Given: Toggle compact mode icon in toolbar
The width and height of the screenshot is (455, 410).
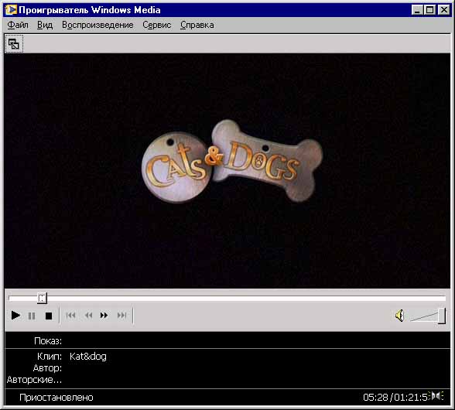Looking at the screenshot, I should point(14,44).
